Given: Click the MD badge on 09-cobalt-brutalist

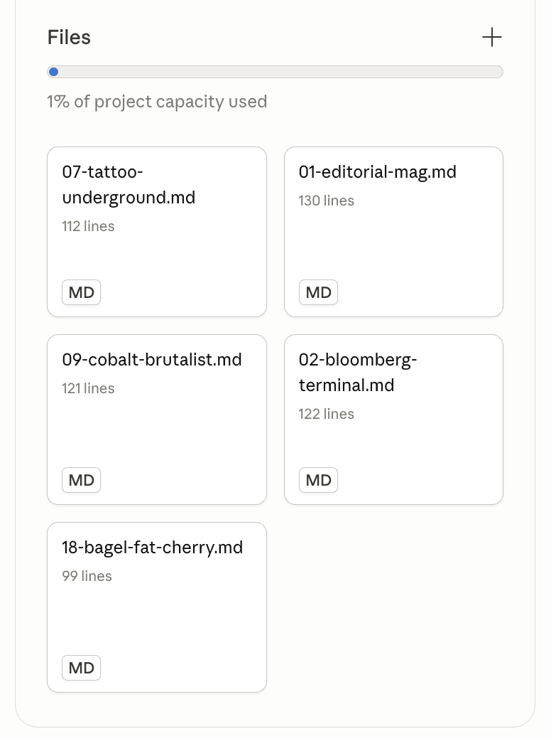Looking at the screenshot, I should point(81,480).
